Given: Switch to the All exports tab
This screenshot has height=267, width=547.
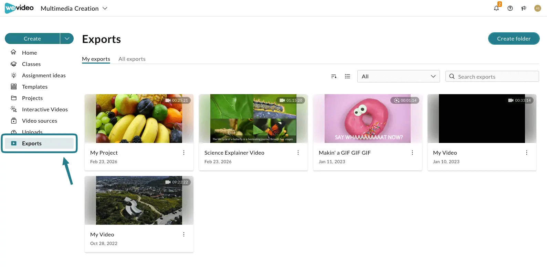Looking at the screenshot, I should (x=132, y=59).
